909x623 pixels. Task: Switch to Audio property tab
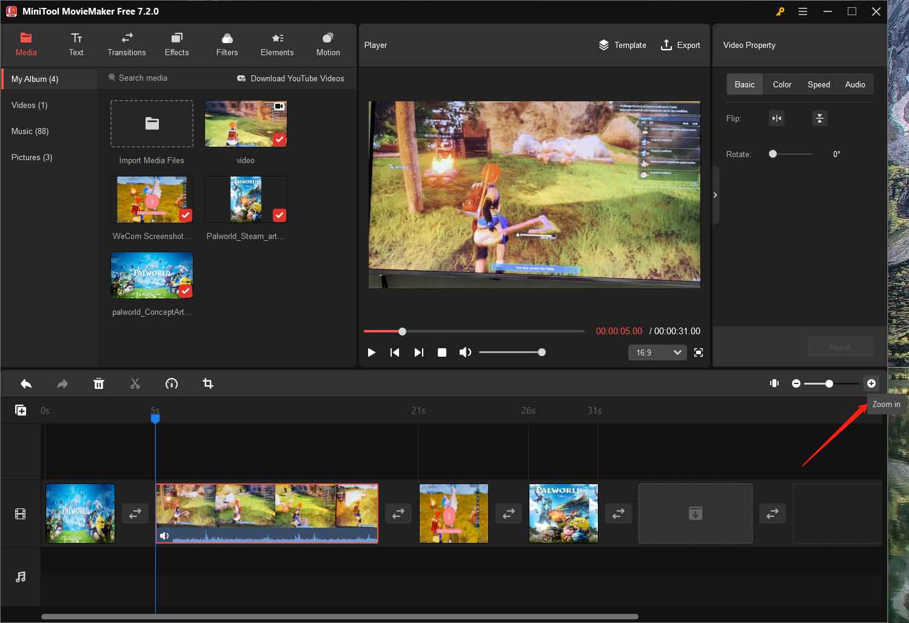click(855, 84)
